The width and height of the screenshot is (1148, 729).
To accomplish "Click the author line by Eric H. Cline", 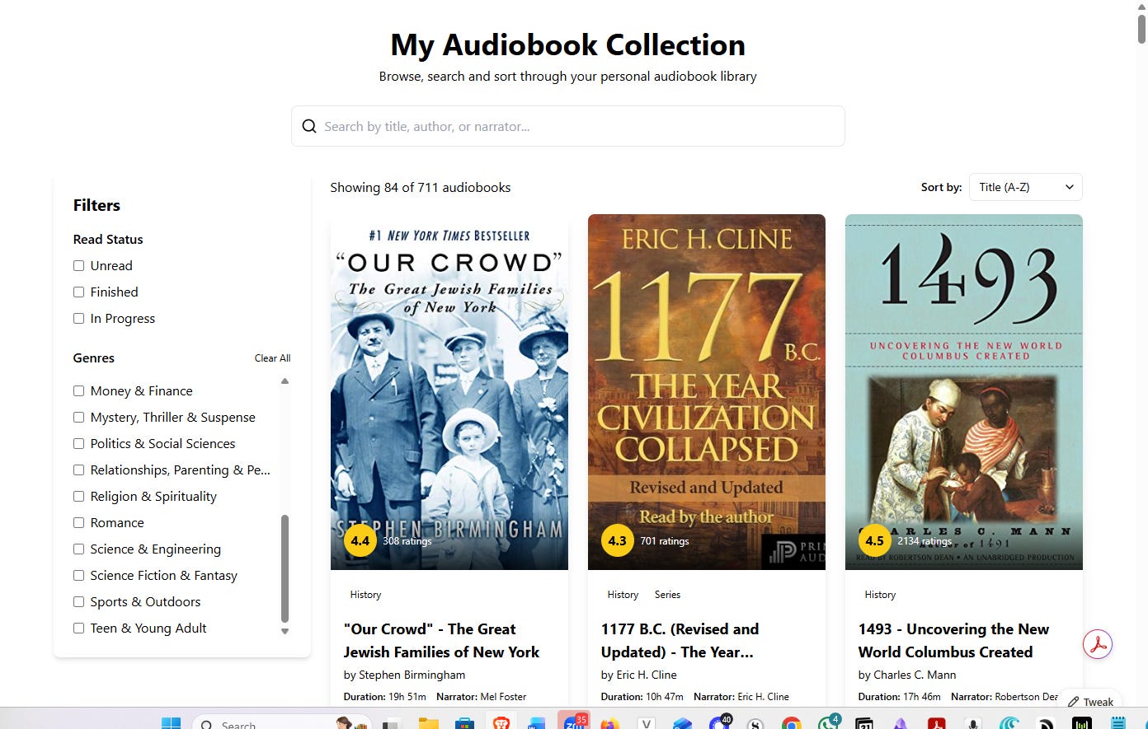I will [x=638, y=675].
